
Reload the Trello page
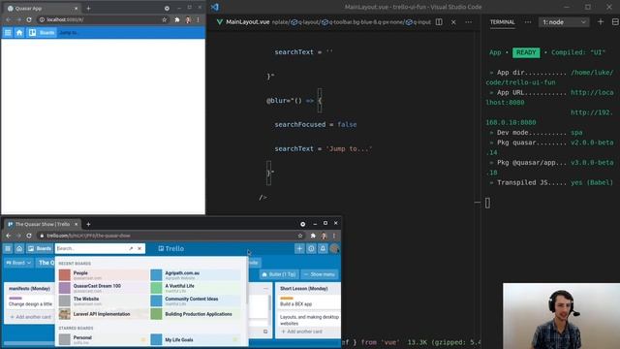point(29,236)
